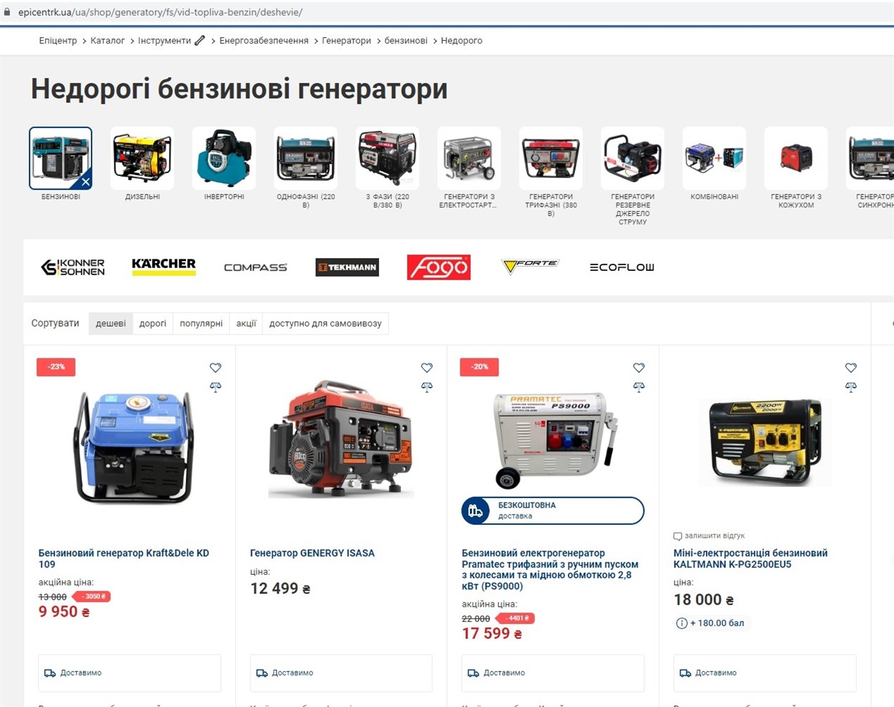Click the БЕЗКОШТОВНА доставка badge
894x707 pixels.
pyautogui.click(x=553, y=510)
